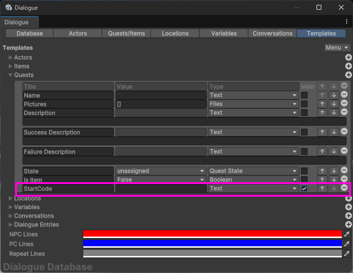Open the gray Repeat Lines color swatch
The width and height of the screenshot is (353, 273).
pyautogui.click(x=212, y=254)
